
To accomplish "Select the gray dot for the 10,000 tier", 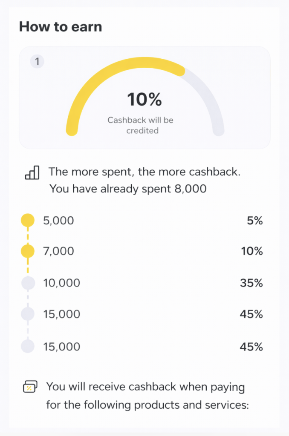I will click(28, 283).
